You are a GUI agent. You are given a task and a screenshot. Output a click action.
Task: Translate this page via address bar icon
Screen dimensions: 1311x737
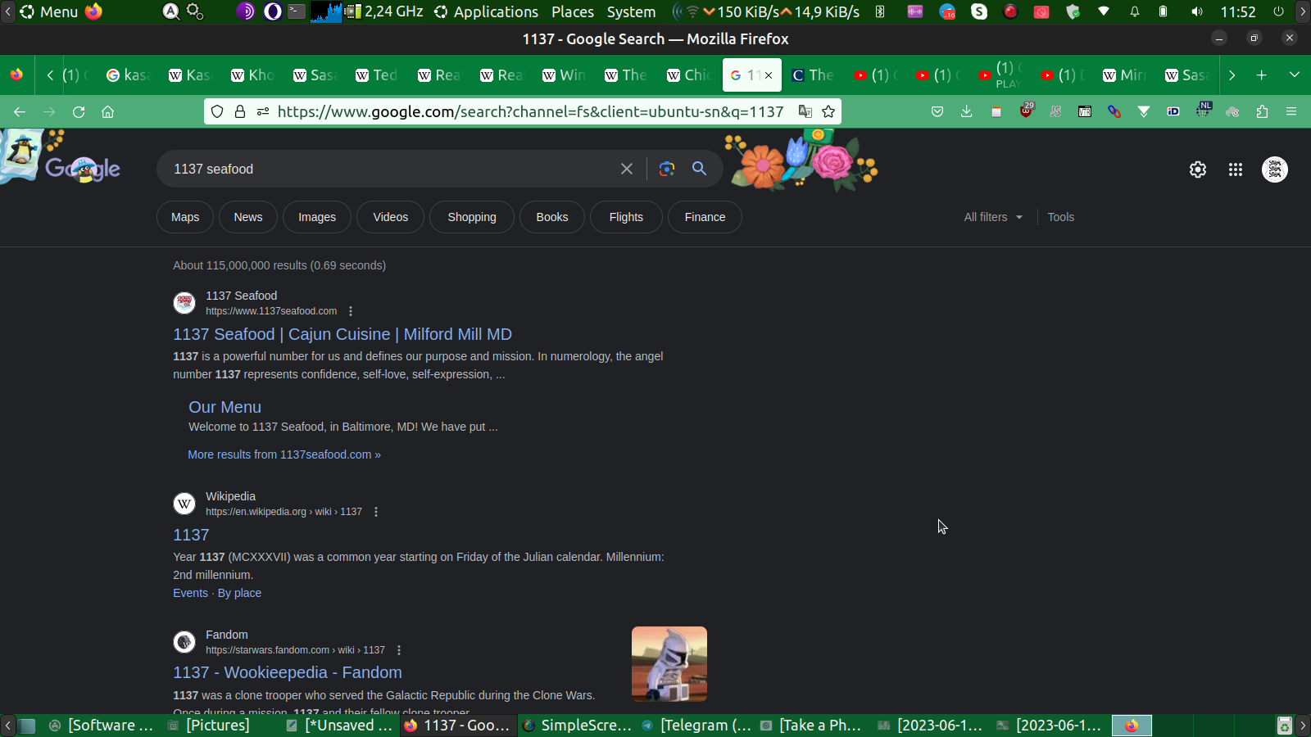[805, 111]
